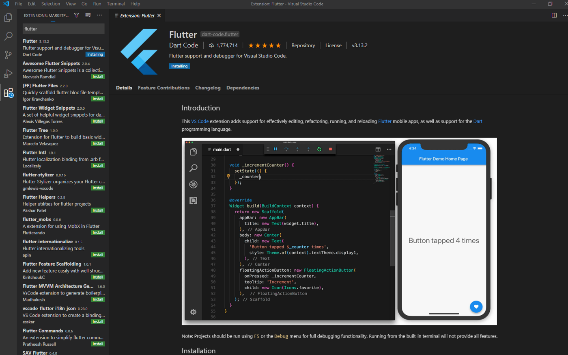Open the Views and More Actions ellipsis menu
Viewport: 568px width, 355px height.
(99, 15)
